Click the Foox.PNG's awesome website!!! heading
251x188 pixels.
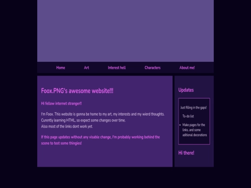(77, 91)
